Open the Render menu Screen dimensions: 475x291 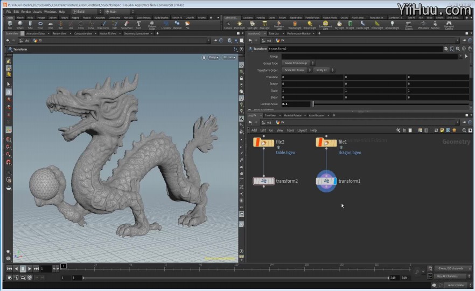coord(26,11)
